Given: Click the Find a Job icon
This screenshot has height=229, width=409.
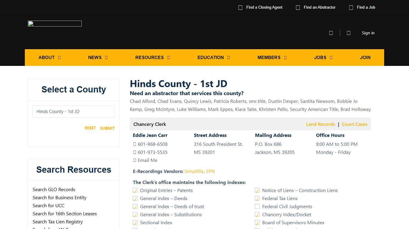Looking at the screenshot, I should coord(351,7).
